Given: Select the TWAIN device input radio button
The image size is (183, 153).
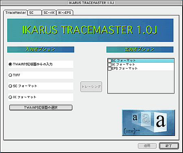Looking at the screenshot, I should 11,64.
